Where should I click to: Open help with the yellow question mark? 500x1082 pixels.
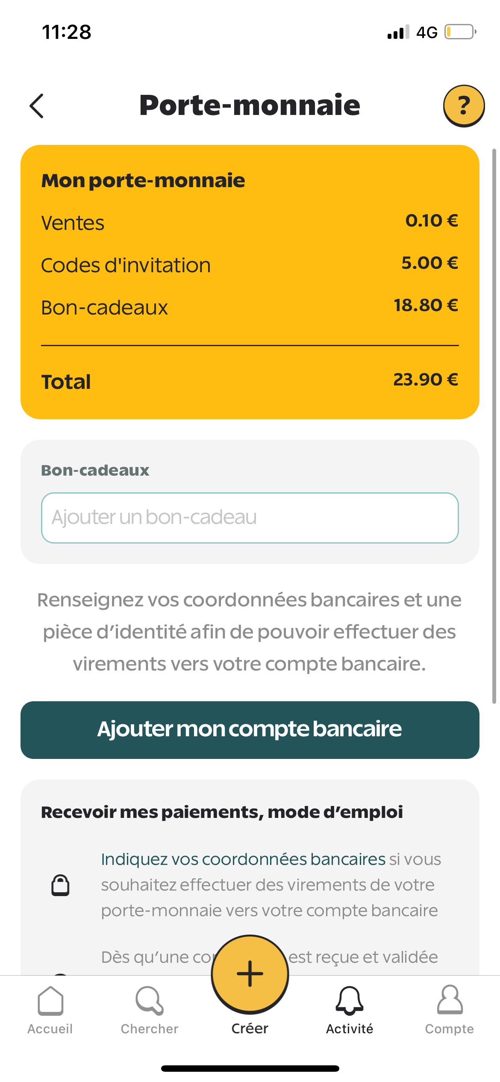[x=464, y=106]
